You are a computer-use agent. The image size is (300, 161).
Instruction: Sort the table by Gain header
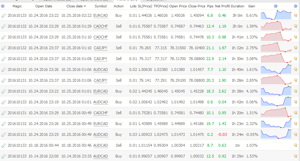[252, 6]
